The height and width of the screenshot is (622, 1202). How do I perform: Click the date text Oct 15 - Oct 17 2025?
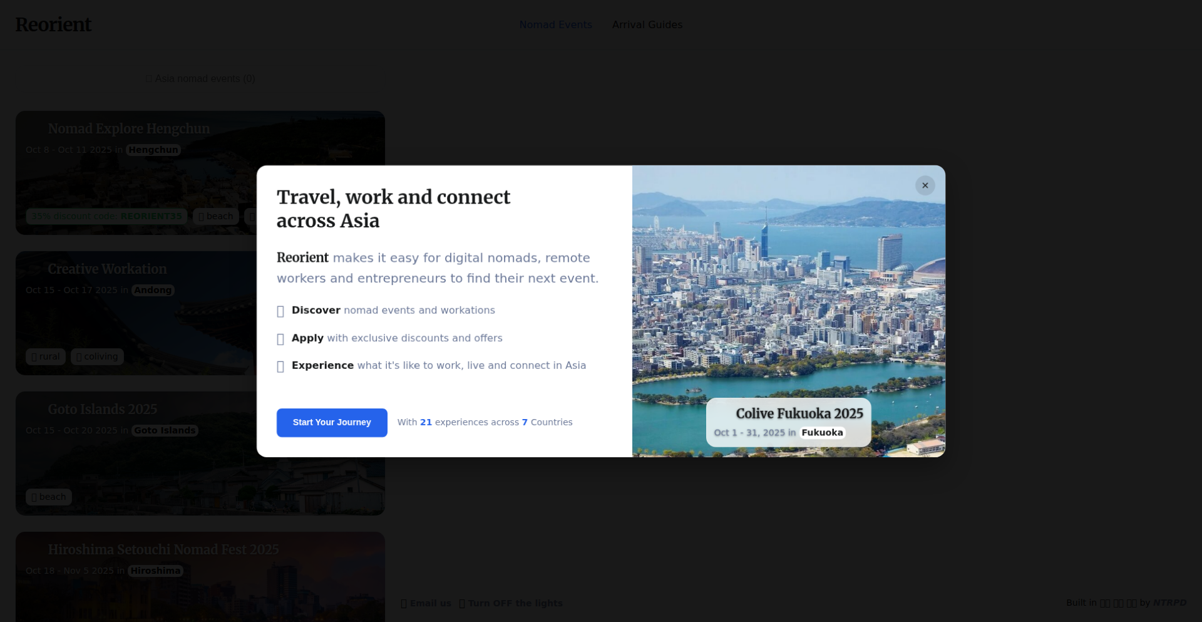point(71,290)
